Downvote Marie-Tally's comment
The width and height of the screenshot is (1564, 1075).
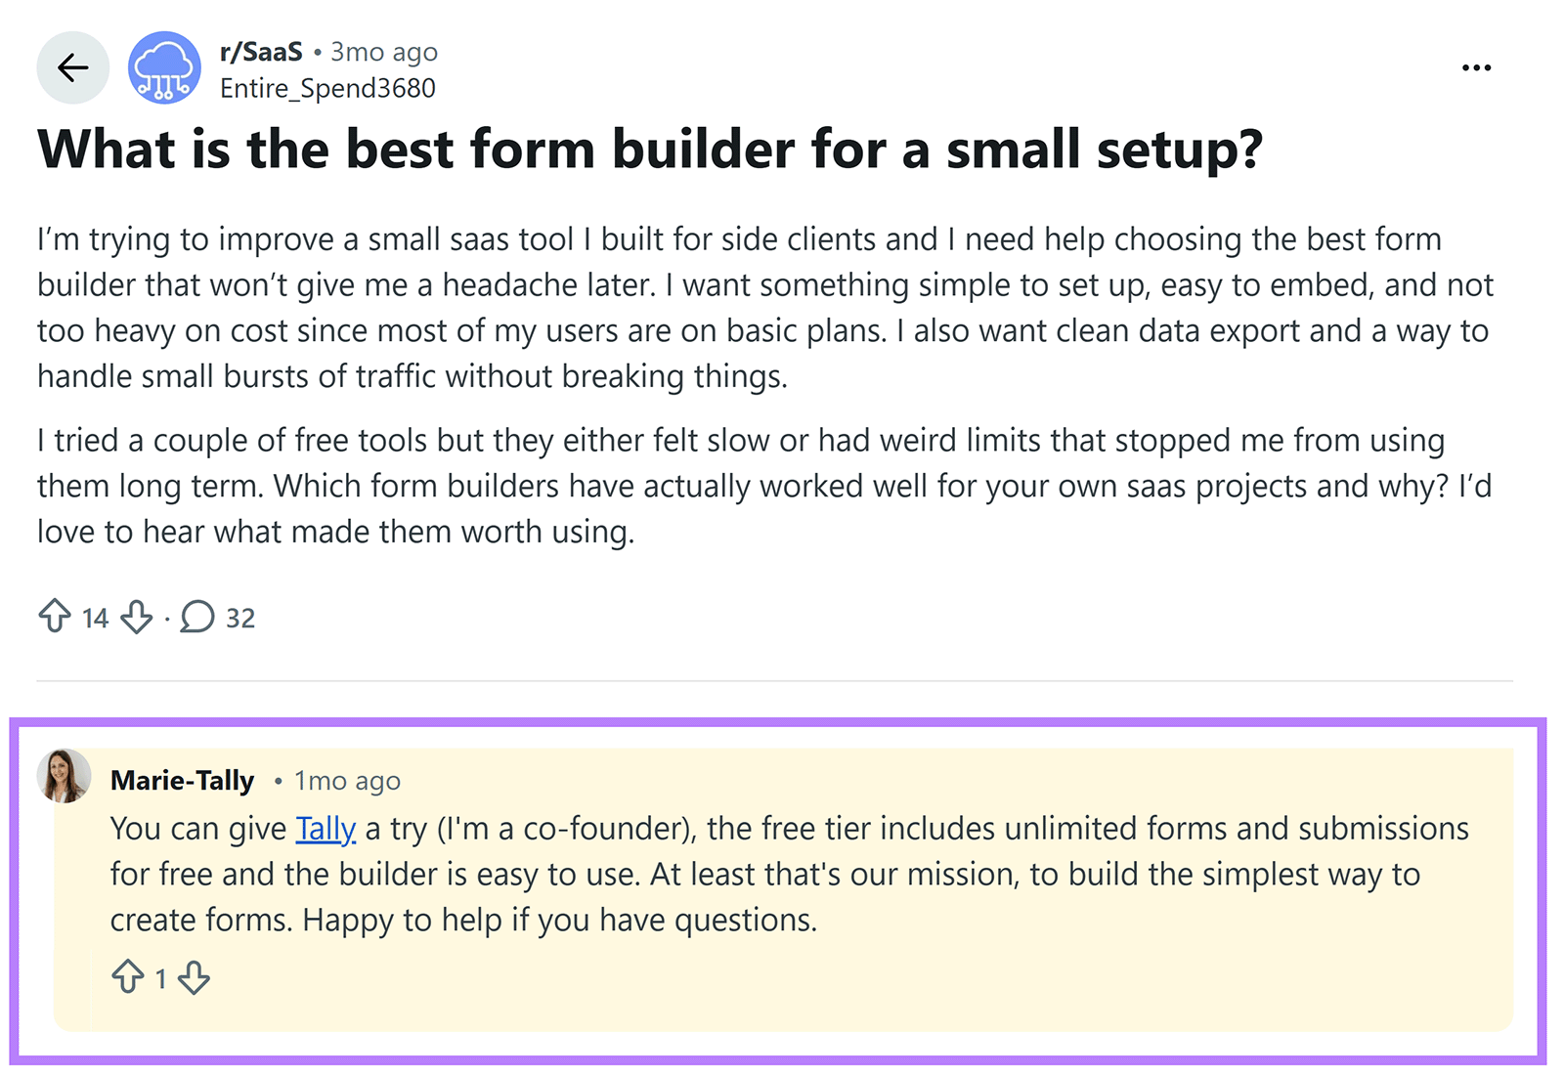[192, 976]
